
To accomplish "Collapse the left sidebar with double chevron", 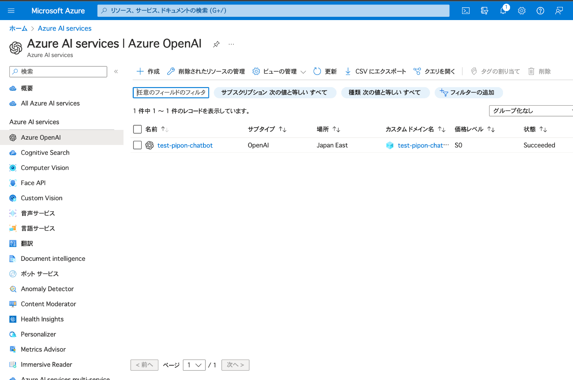I will point(116,71).
